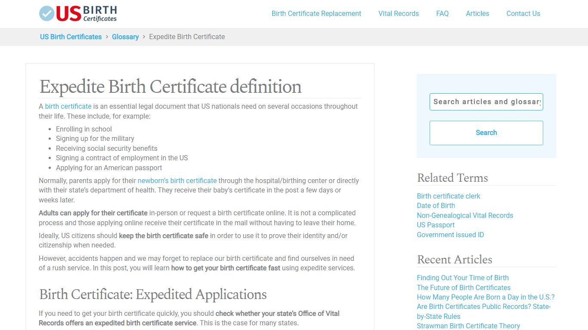The image size is (588, 330).
Task: Open the Articles nav link
Action: click(x=477, y=13)
